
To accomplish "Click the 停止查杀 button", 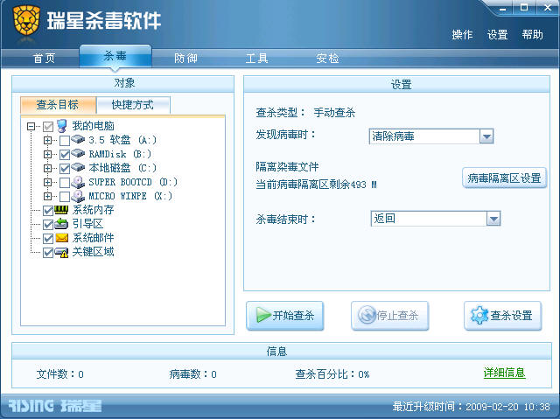I will [389, 316].
